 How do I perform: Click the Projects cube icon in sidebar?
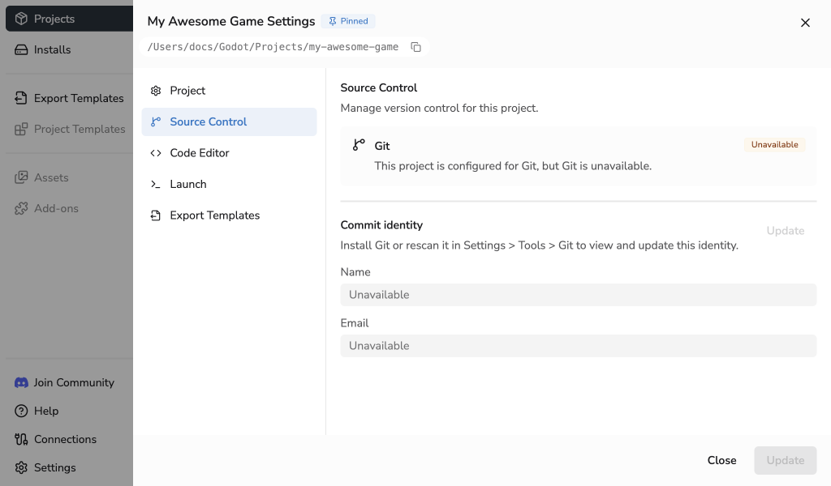(21, 19)
